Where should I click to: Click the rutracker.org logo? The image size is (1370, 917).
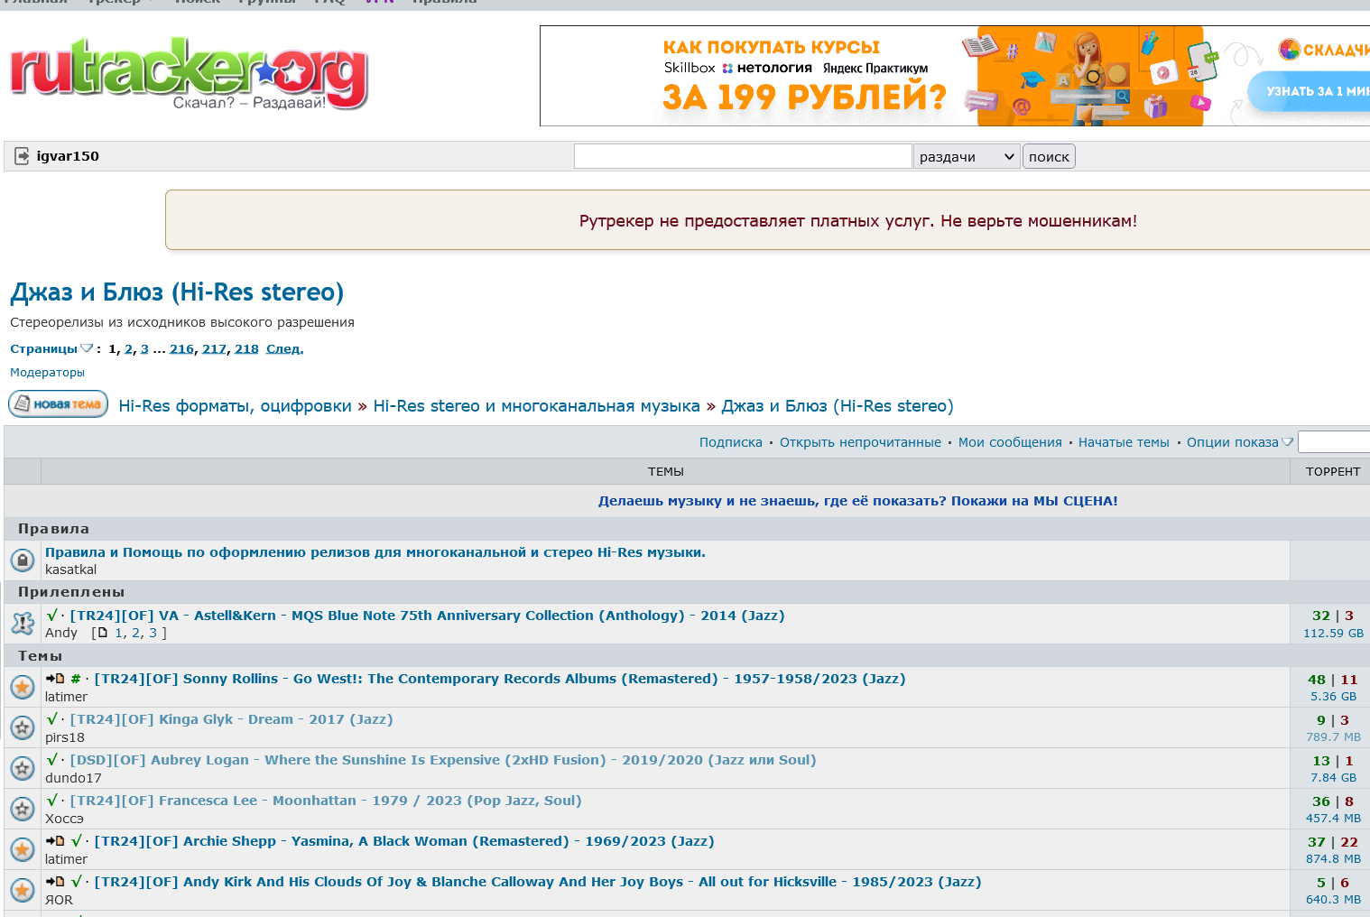pyautogui.click(x=189, y=73)
